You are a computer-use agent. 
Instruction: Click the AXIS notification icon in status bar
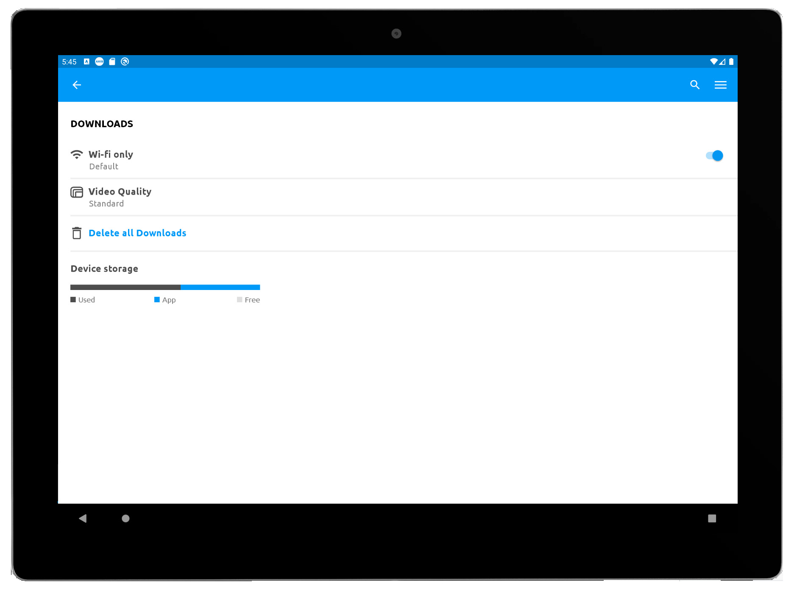(x=99, y=61)
